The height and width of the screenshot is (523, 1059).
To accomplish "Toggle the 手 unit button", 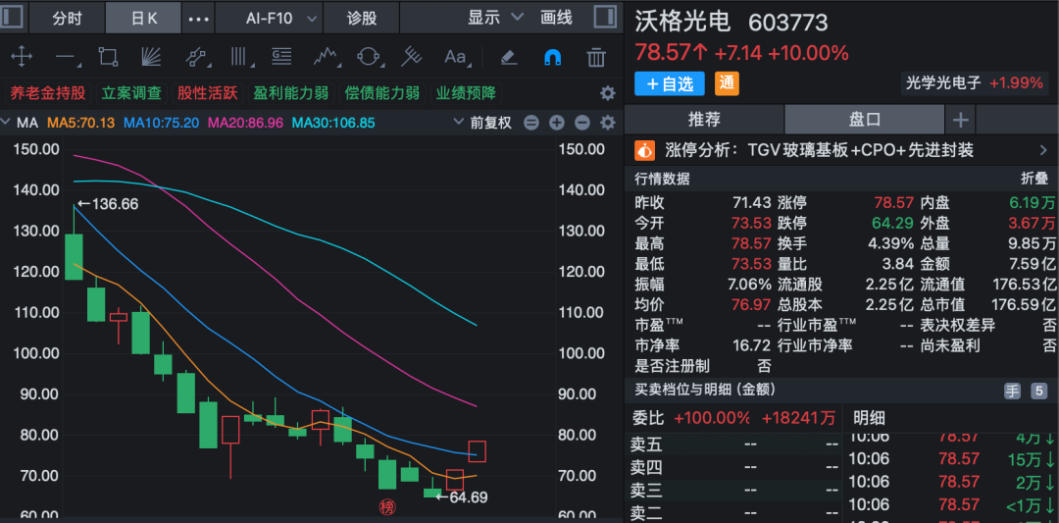I will point(1012,391).
